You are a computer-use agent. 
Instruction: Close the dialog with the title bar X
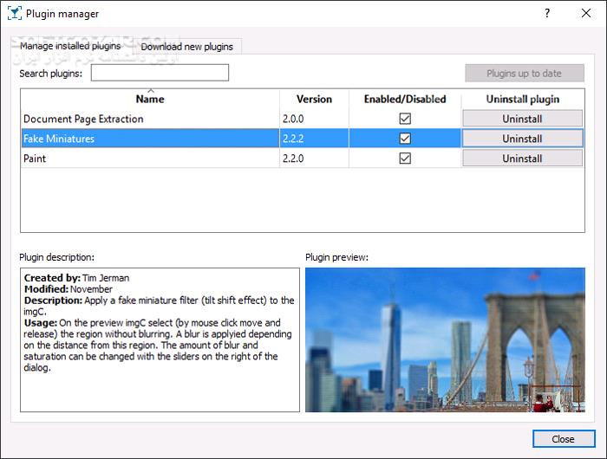pos(585,14)
